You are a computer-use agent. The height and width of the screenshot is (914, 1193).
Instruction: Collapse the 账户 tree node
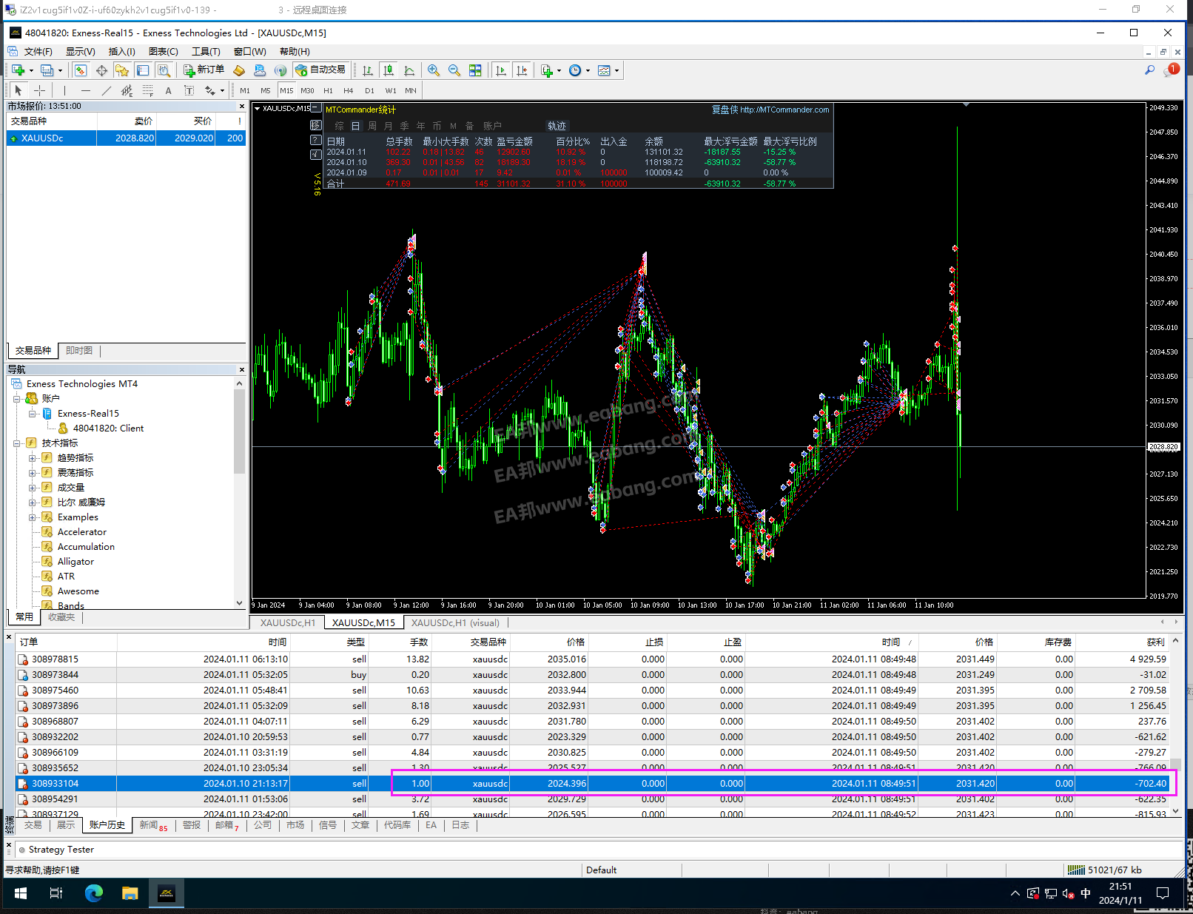(x=17, y=399)
